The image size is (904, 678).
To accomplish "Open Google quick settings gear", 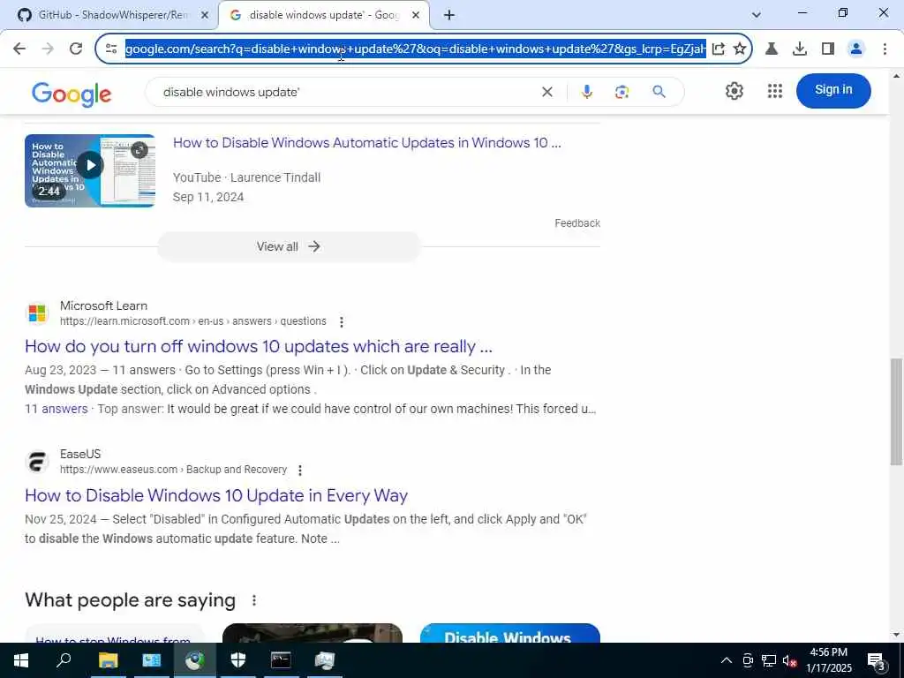I will coord(734,91).
